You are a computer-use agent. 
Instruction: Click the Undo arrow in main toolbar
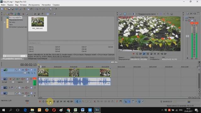[x=37, y=9]
